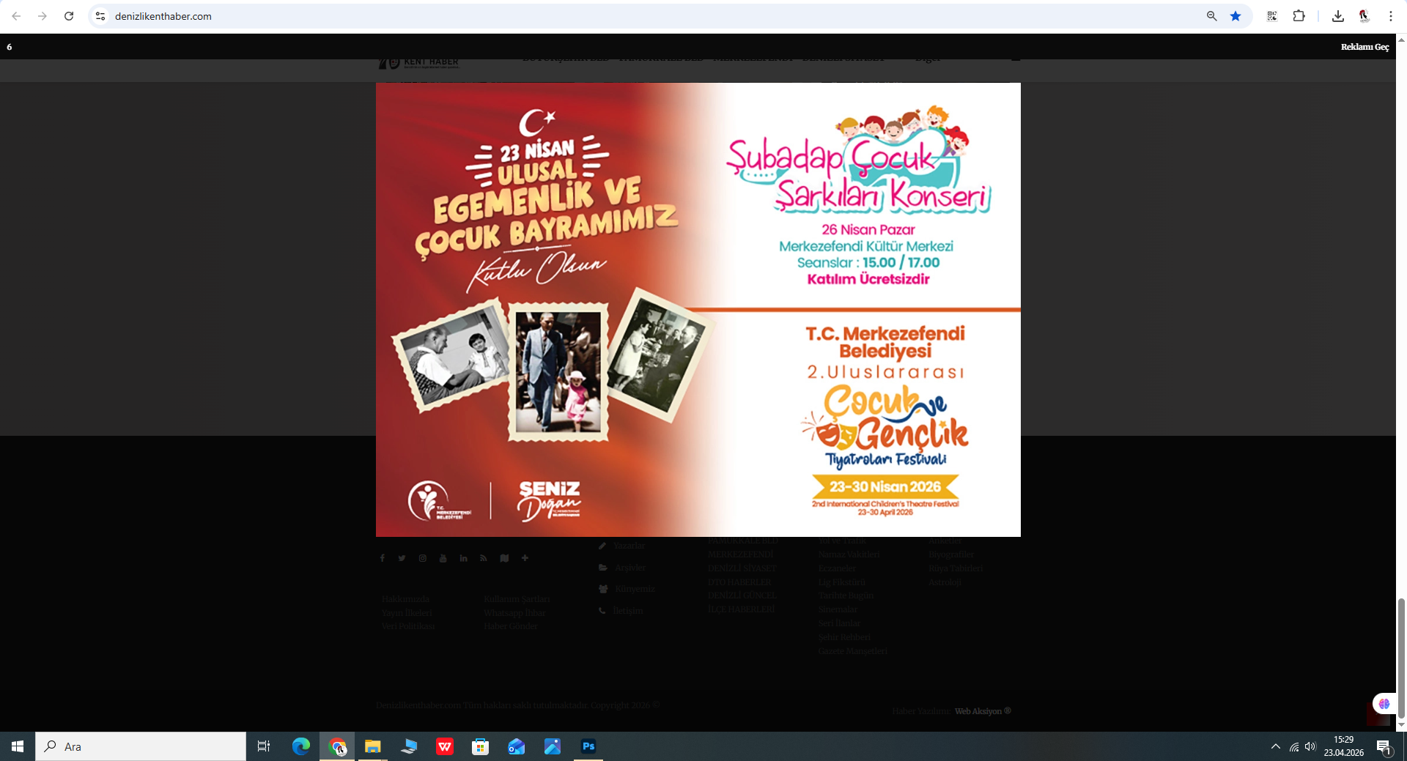
Task: Open Chrome three-dot menu
Action: (x=1390, y=16)
